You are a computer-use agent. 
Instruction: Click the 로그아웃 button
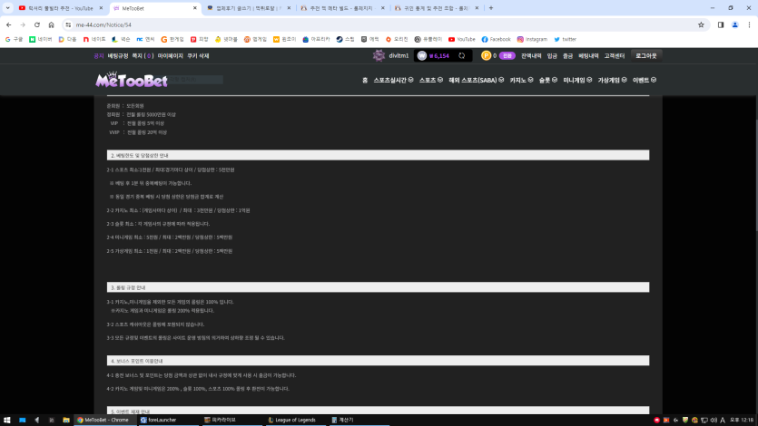[x=646, y=55]
